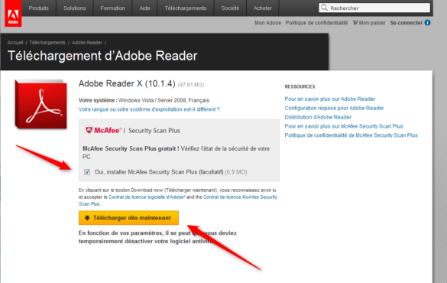
Task: Click the Windows Vista / Server 2008 text
Action: click(x=152, y=100)
